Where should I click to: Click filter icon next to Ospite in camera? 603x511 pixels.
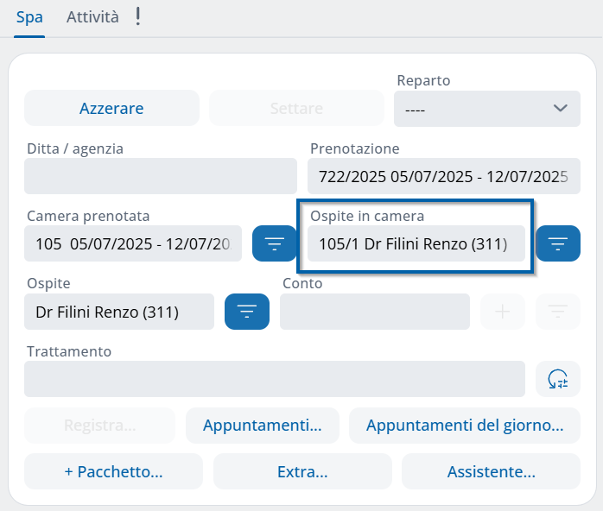[558, 244]
